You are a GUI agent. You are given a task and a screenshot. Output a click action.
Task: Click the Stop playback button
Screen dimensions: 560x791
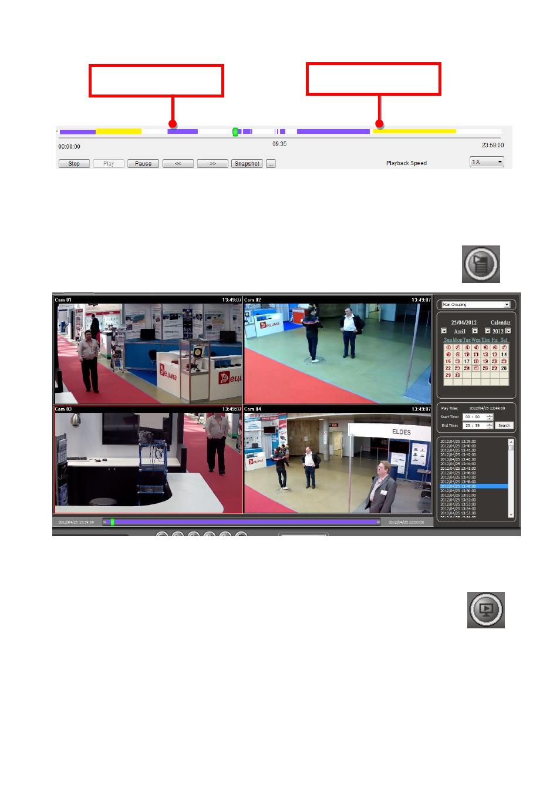(74, 164)
